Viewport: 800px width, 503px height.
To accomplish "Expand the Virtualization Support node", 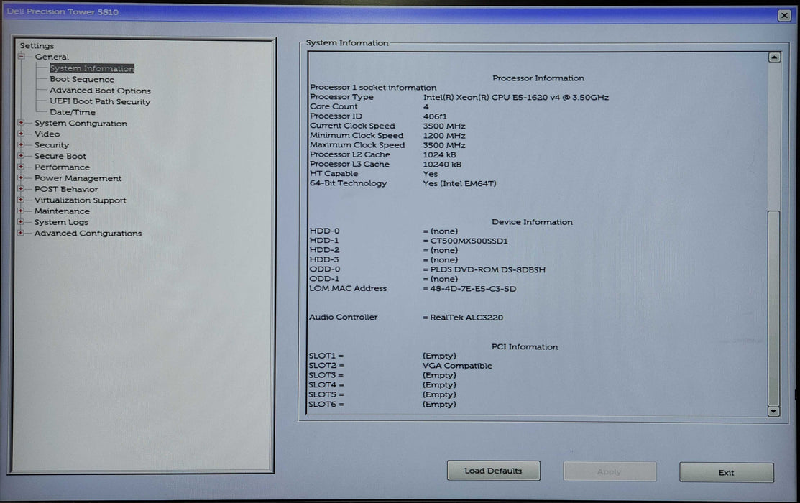I will [21, 200].
